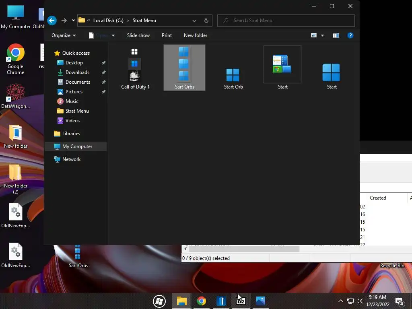
Task: Refresh the Strat Menu folder
Action: coord(206,21)
